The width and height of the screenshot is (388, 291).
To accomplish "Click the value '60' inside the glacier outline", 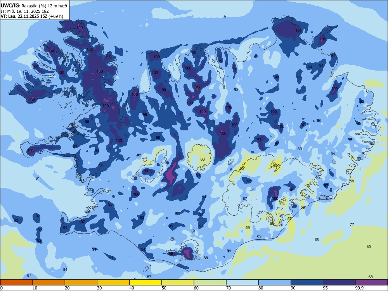I will click(203, 159).
